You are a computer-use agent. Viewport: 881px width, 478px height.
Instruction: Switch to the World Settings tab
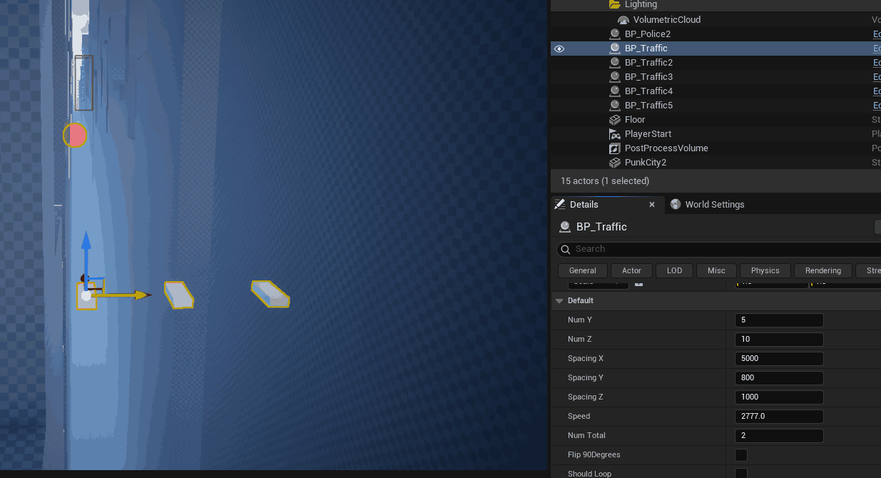point(714,205)
